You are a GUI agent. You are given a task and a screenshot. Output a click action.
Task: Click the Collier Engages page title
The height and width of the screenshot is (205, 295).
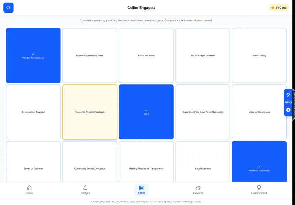click(x=141, y=8)
